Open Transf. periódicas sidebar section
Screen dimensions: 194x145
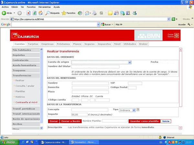tap(26, 109)
